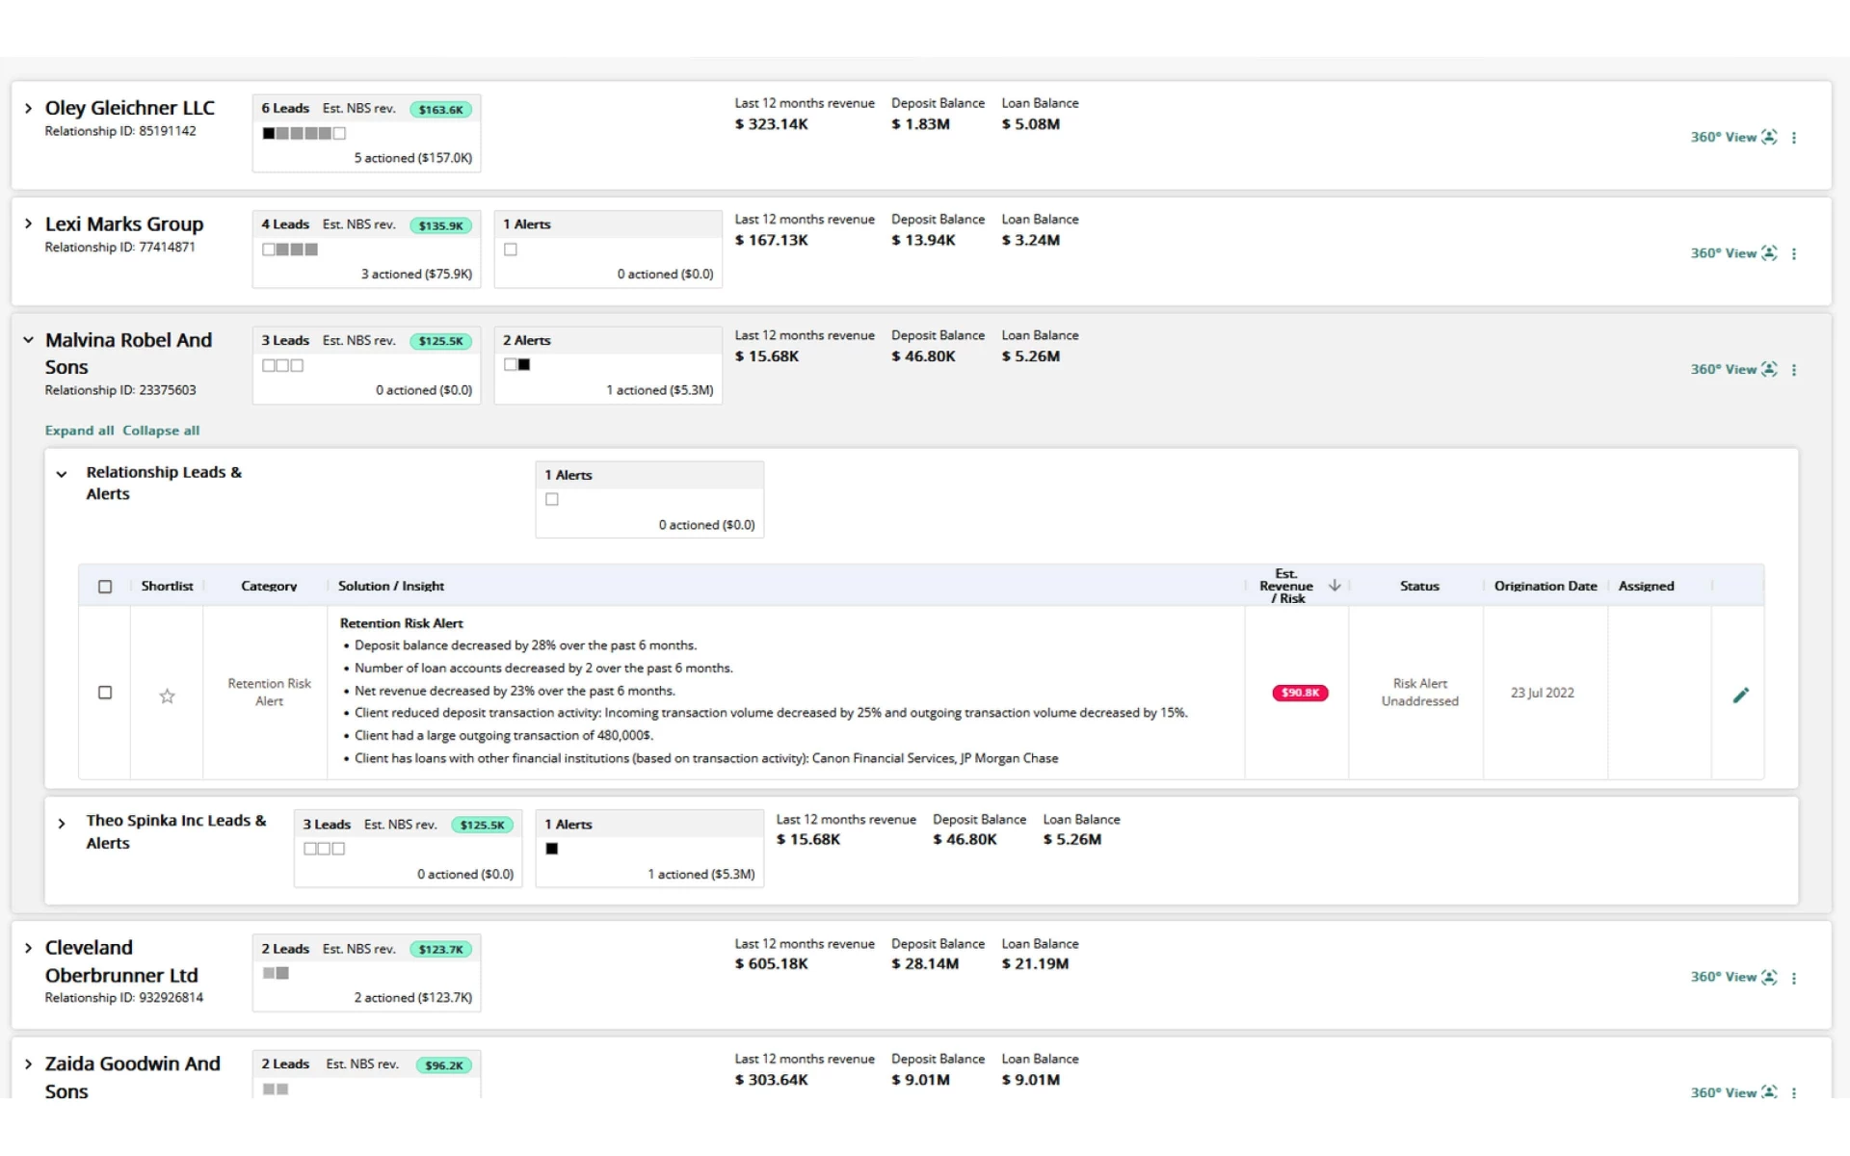
Task: Open 360° View for Lexi Marks Group
Action: pyautogui.click(x=1732, y=253)
